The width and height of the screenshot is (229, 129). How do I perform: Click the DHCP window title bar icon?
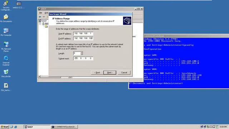(39, 9)
